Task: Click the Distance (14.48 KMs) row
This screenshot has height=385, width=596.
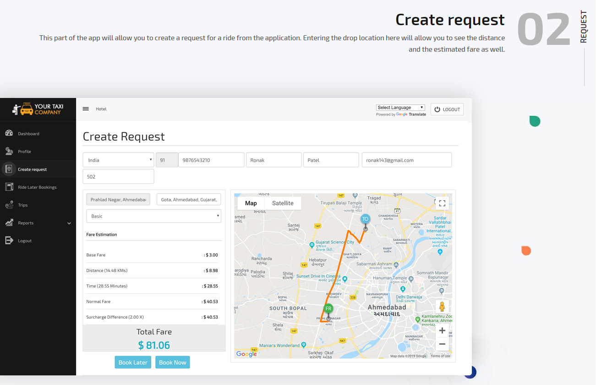Action: [152, 271]
